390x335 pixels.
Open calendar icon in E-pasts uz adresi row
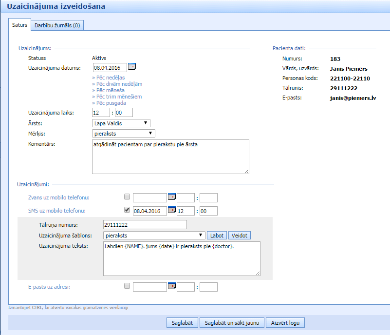(171, 286)
